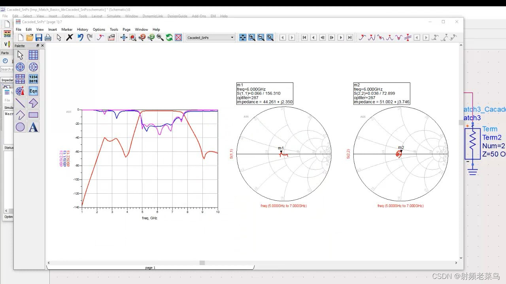The height and width of the screenshot is (284, 506).
Task: Select the Rectangular Plot tool in Palette
Action: tap(33, 55)
